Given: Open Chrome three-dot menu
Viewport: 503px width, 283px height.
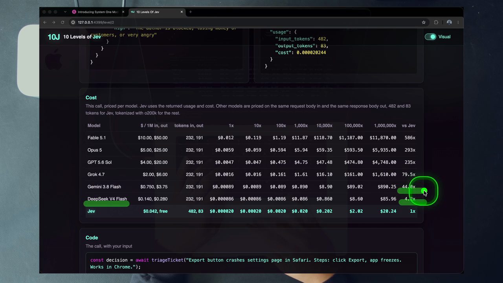Looking at the screenshot, I should (458, 22).
